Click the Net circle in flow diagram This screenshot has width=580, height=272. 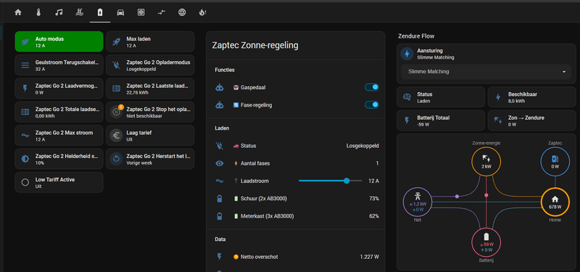[x=418, y=202]
